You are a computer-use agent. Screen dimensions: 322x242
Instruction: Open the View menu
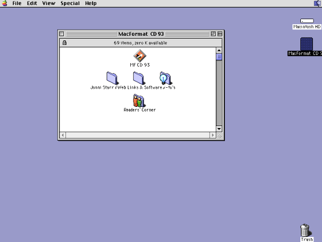point(49,4)
